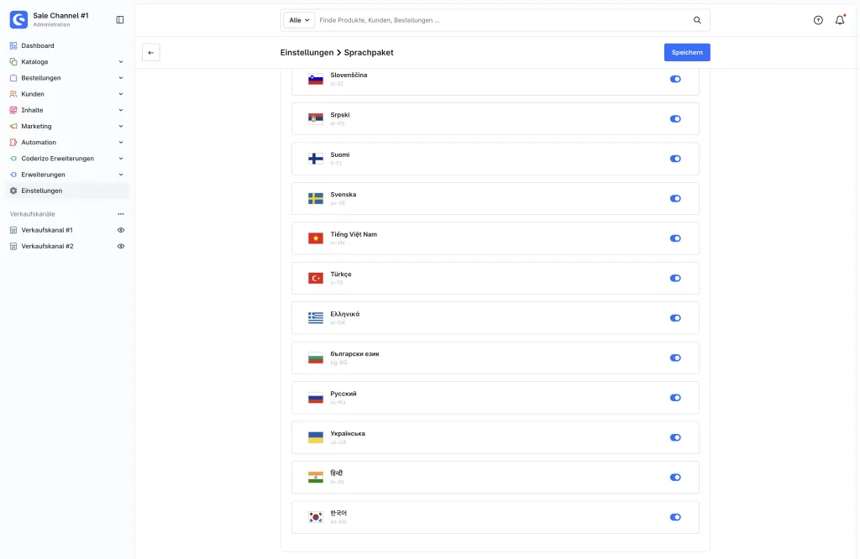Expand the Coderizo Erweiterungen chevron
The width and height of the screenshot is (860, 559).
point(121,159)
